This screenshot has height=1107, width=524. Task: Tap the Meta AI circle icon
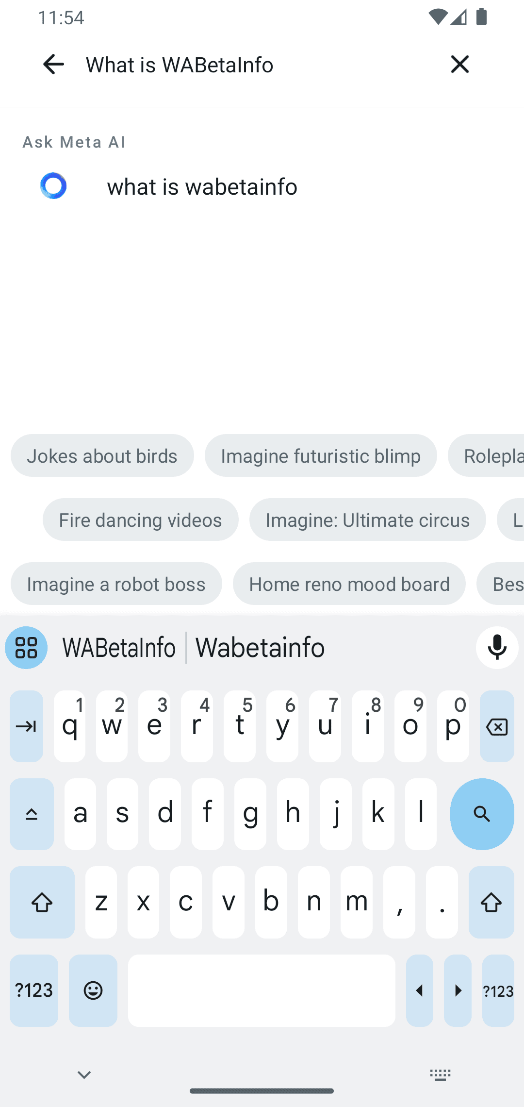click(53, 186)
